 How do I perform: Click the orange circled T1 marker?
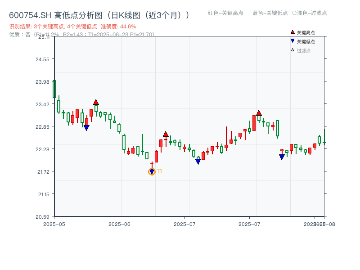pos(152,171)
